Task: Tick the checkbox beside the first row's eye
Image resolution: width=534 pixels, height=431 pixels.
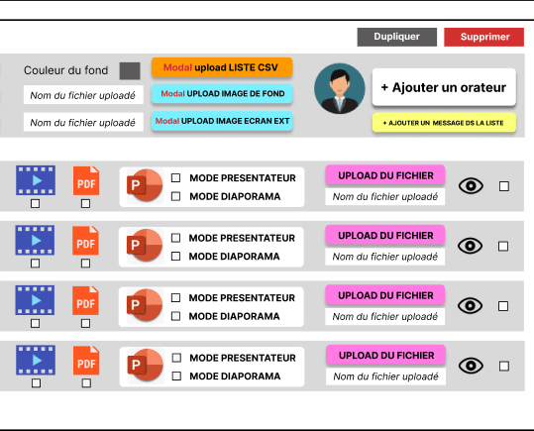Action: point(504,186)
